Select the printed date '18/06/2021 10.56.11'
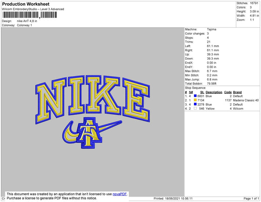261x202 pixels. click(x=179, y=199)
